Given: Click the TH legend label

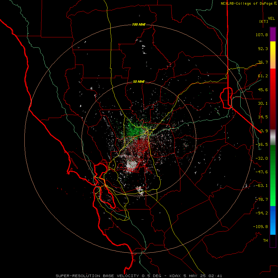Looking at the screenshot, I should coord(265,241).
